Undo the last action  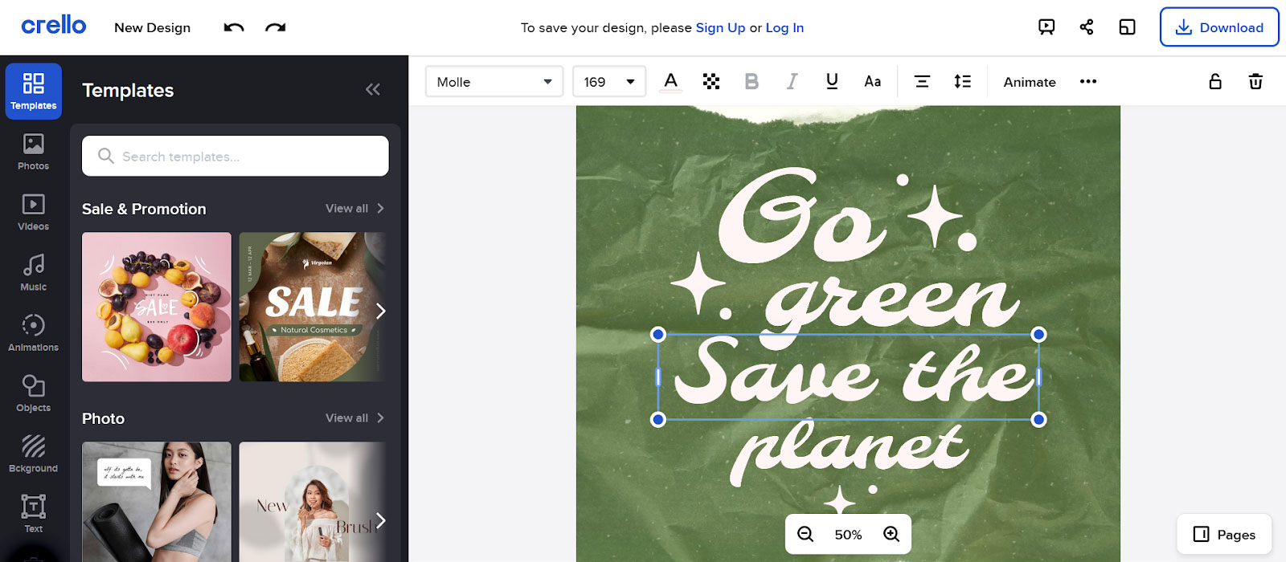(234, 27)
